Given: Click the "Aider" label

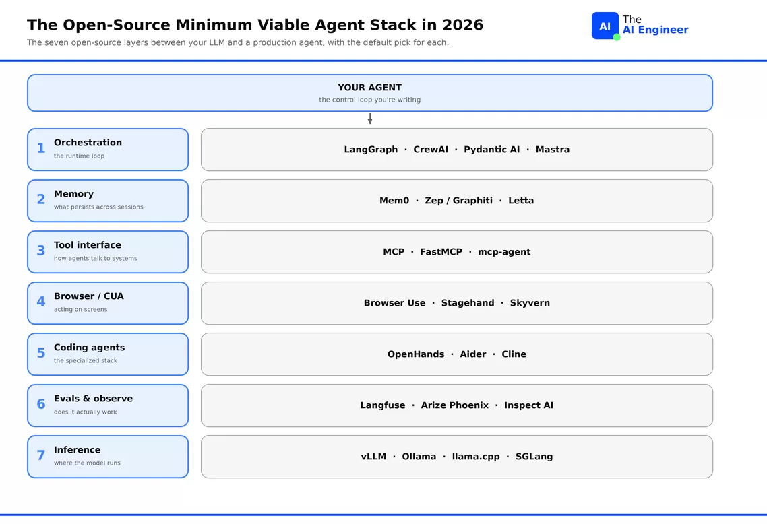Looking at the screenshot, I should click(473, 354).
